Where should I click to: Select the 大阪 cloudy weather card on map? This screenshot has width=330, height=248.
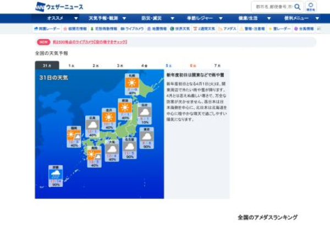click(x=112, y=151)
